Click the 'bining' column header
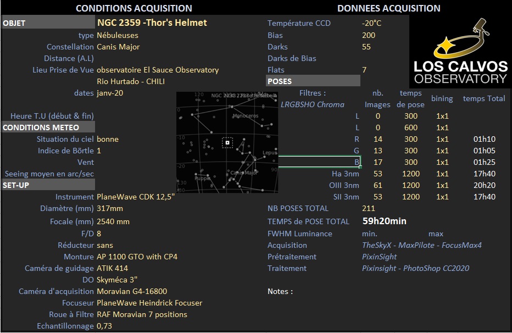The height and width of the screenshot is (333, 512). 442,98
